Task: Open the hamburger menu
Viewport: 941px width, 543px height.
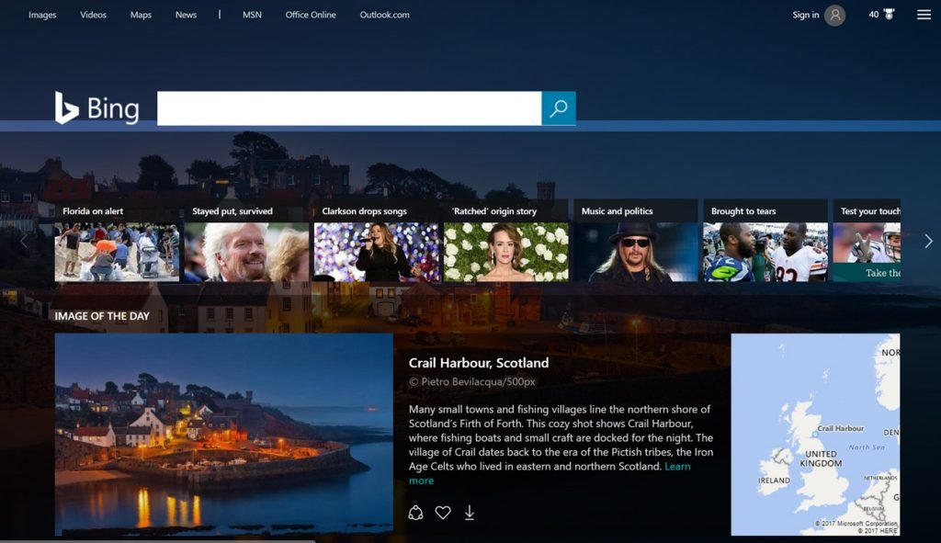Action: pos(924,15)
